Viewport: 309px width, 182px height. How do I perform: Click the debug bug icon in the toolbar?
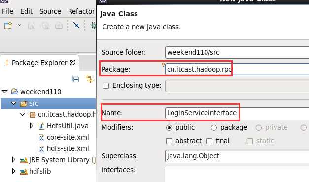(93, 26)
